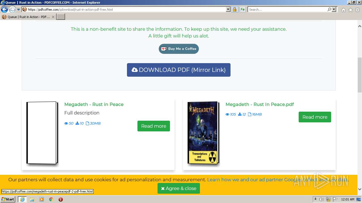
Task: Click the page scrollbar down arrow
Action: 360,189
